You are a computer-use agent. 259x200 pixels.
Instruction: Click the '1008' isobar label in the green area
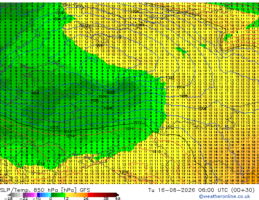coord(108,108)
